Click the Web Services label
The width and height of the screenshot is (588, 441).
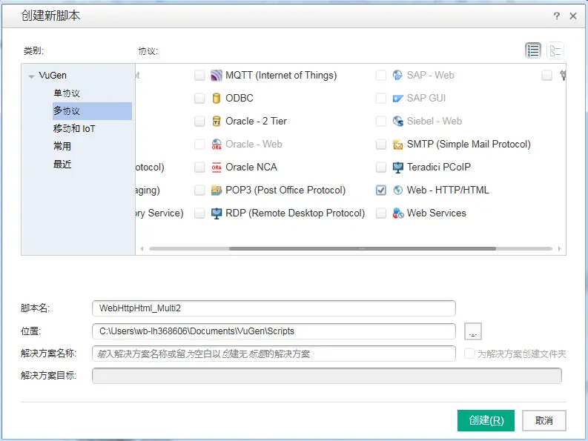[437, 213]
